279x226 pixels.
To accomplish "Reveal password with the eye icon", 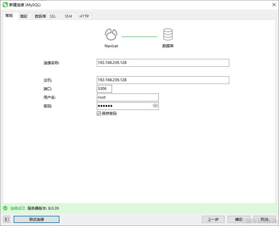I will point(155,106).
